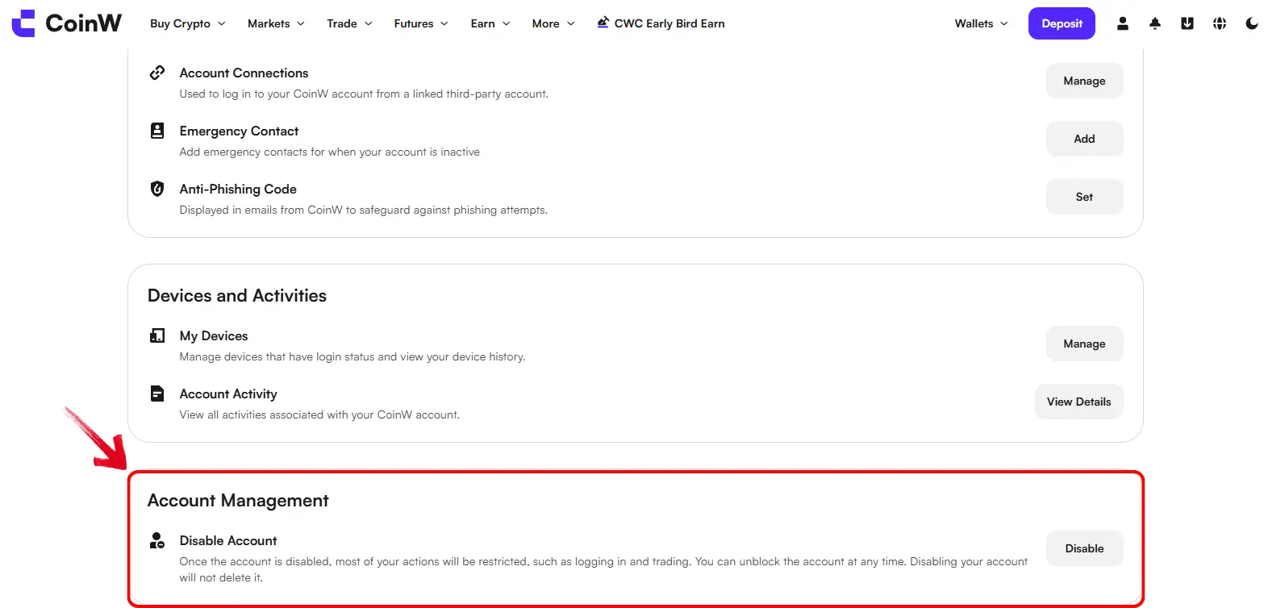Click text 'Once the account is disabled' description
Viewport: 1264px width, 608px height.
tap(603, 569)
